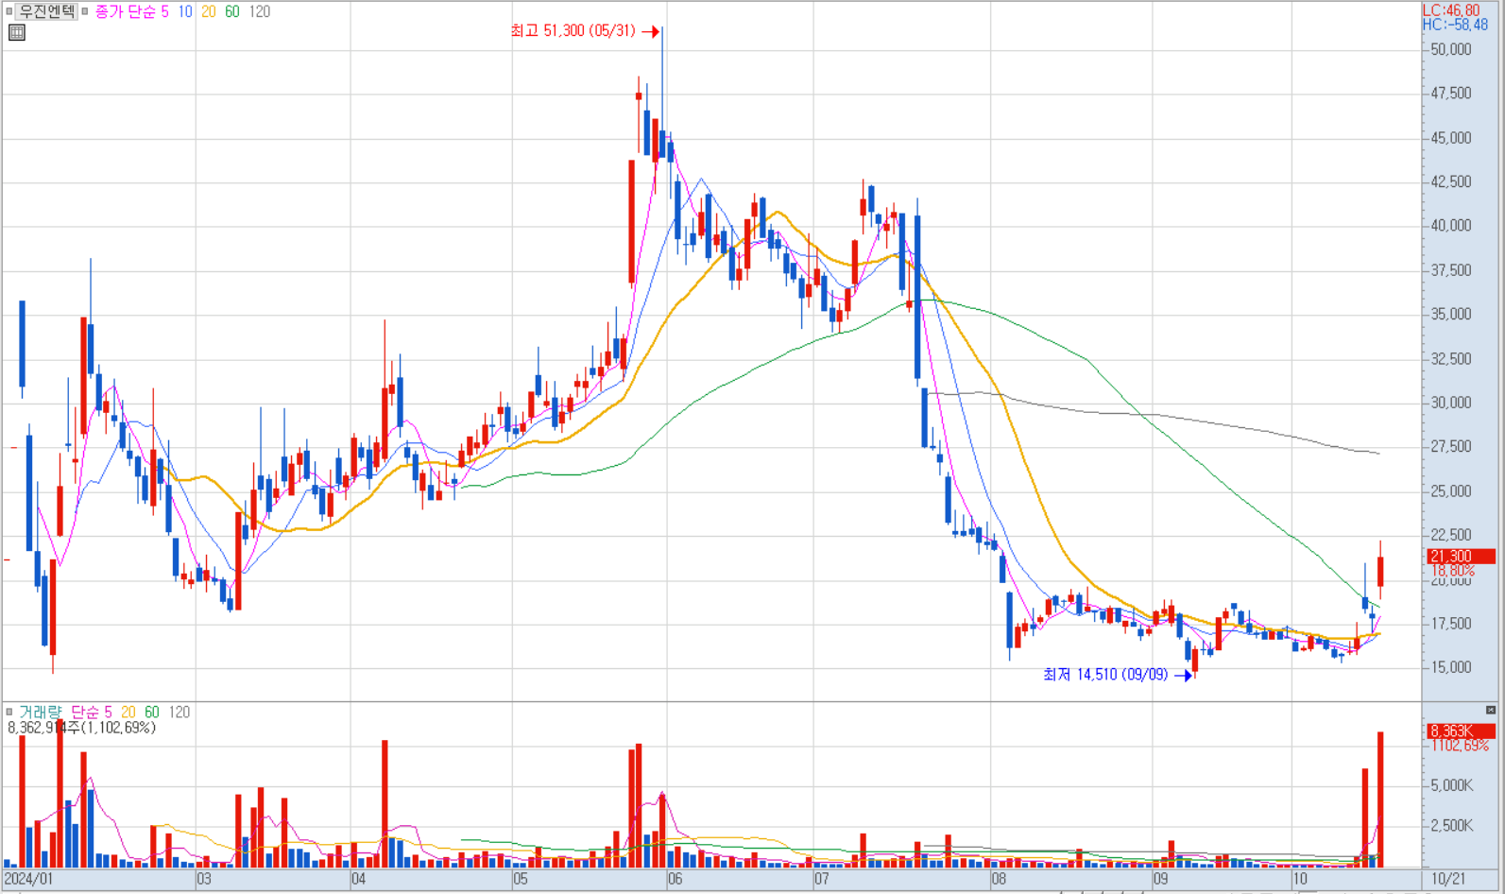Click the 05 month label on date axis
1505x894 pixels.
pos(521,879)
